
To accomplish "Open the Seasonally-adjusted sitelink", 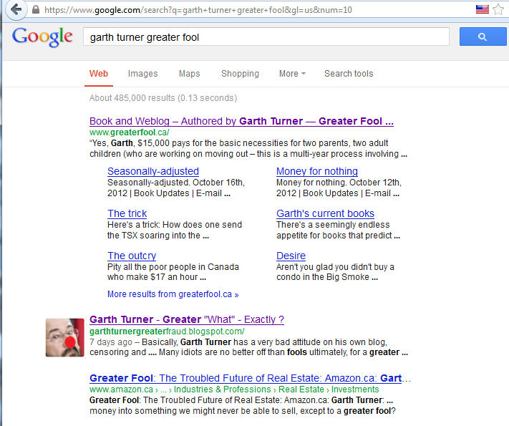I will (153, 171).
